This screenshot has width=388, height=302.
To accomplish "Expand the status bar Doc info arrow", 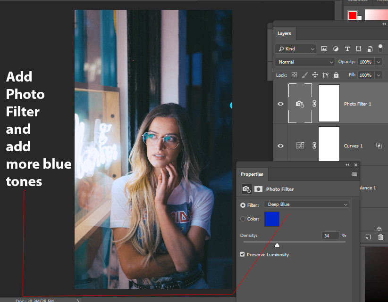I will 78,300.
